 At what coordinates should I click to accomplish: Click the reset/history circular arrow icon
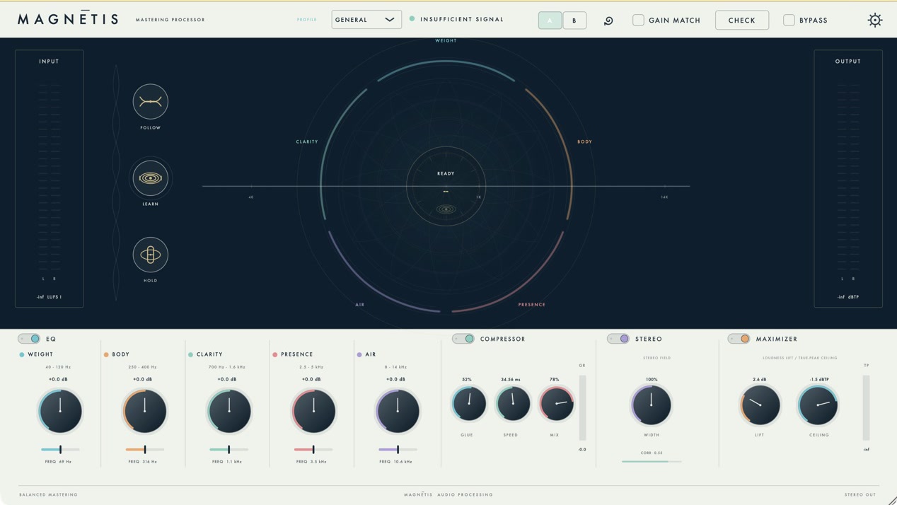[608, 21]
